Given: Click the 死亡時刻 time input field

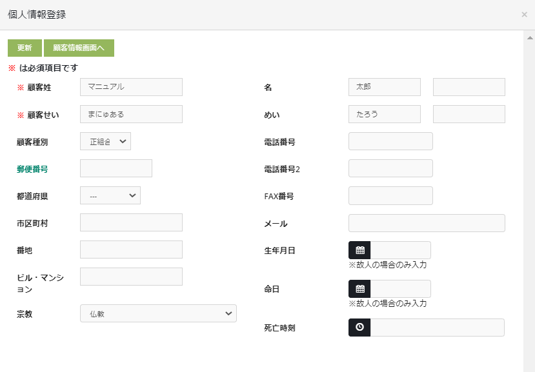Looking at the screenshot, I should (437, 328).
